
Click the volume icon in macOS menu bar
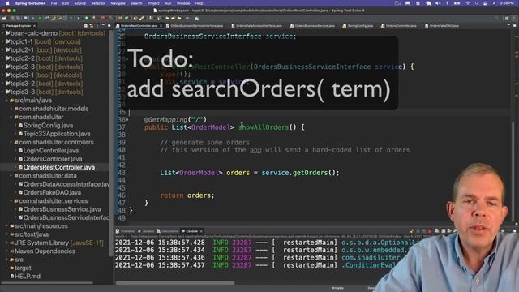click(x=438, y=3)
